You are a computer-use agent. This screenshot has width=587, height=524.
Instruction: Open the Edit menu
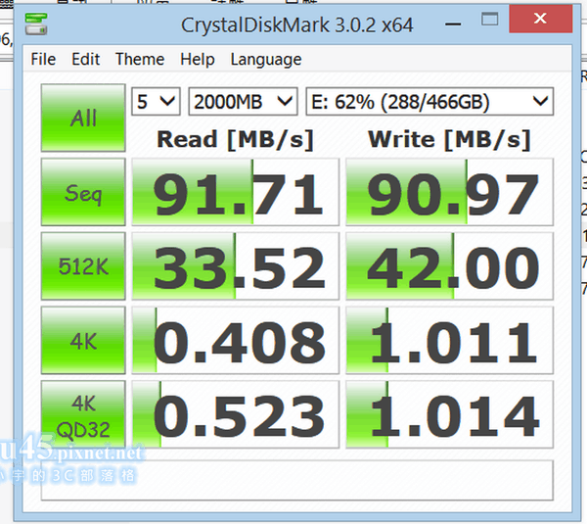point(86,59)
